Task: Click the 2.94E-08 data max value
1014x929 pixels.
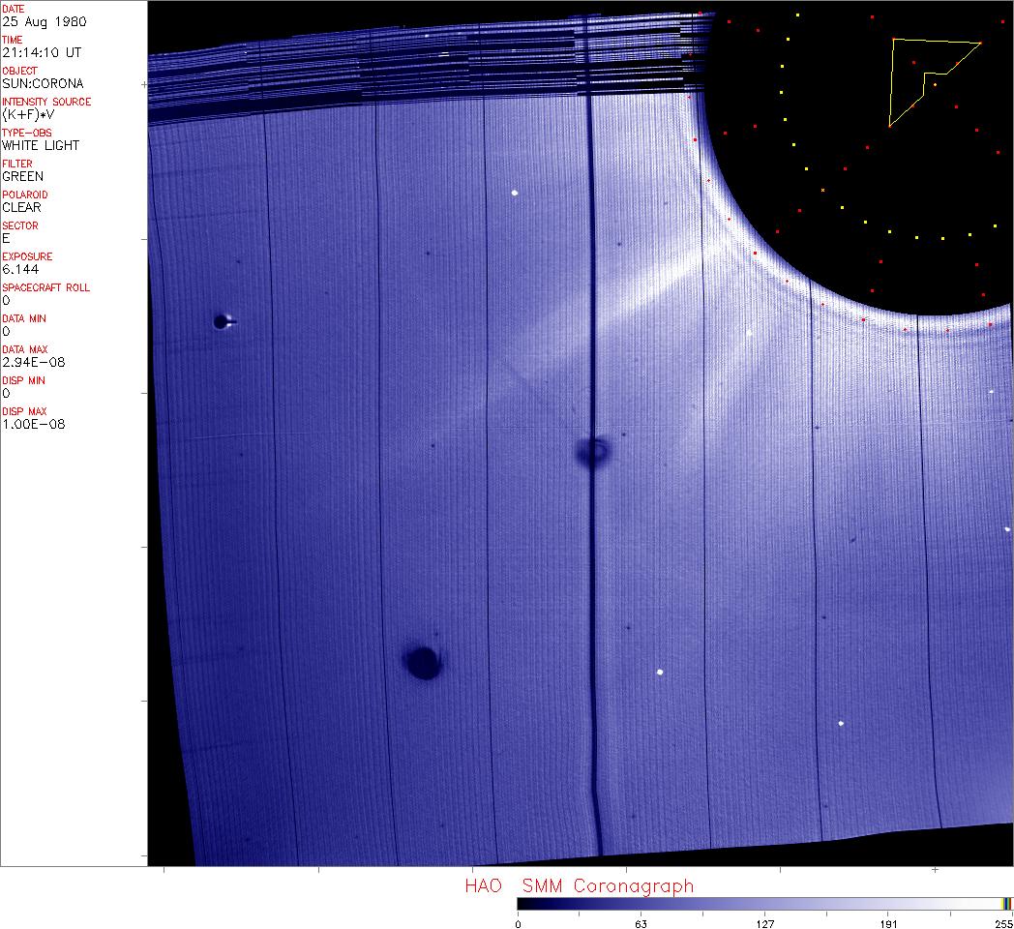Action: click(x=33, y=362)
